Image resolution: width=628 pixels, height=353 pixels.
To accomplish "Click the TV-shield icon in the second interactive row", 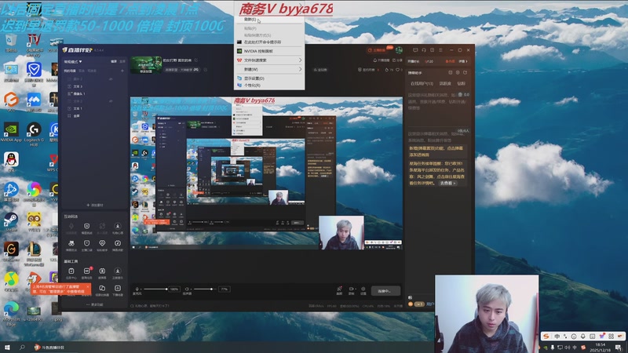I will (x=86, y=243).
